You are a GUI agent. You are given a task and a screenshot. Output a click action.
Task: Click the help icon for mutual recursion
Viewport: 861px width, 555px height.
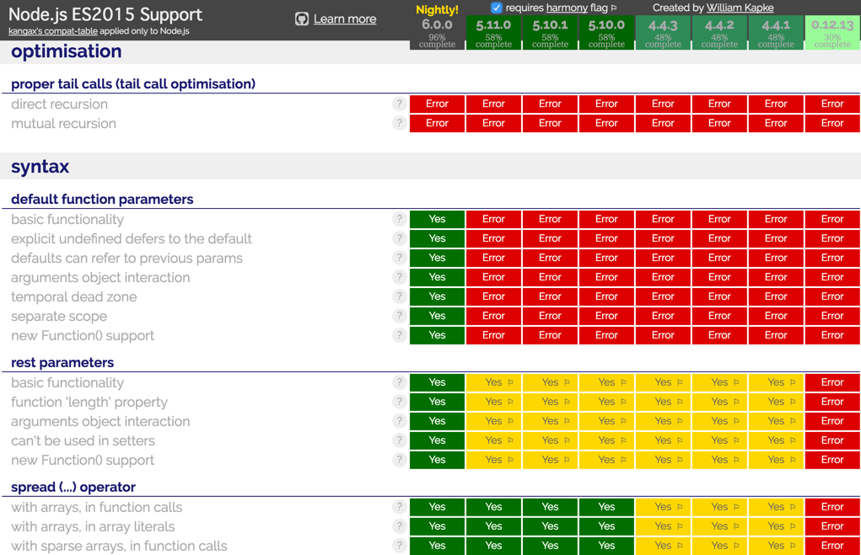(400, 123)
